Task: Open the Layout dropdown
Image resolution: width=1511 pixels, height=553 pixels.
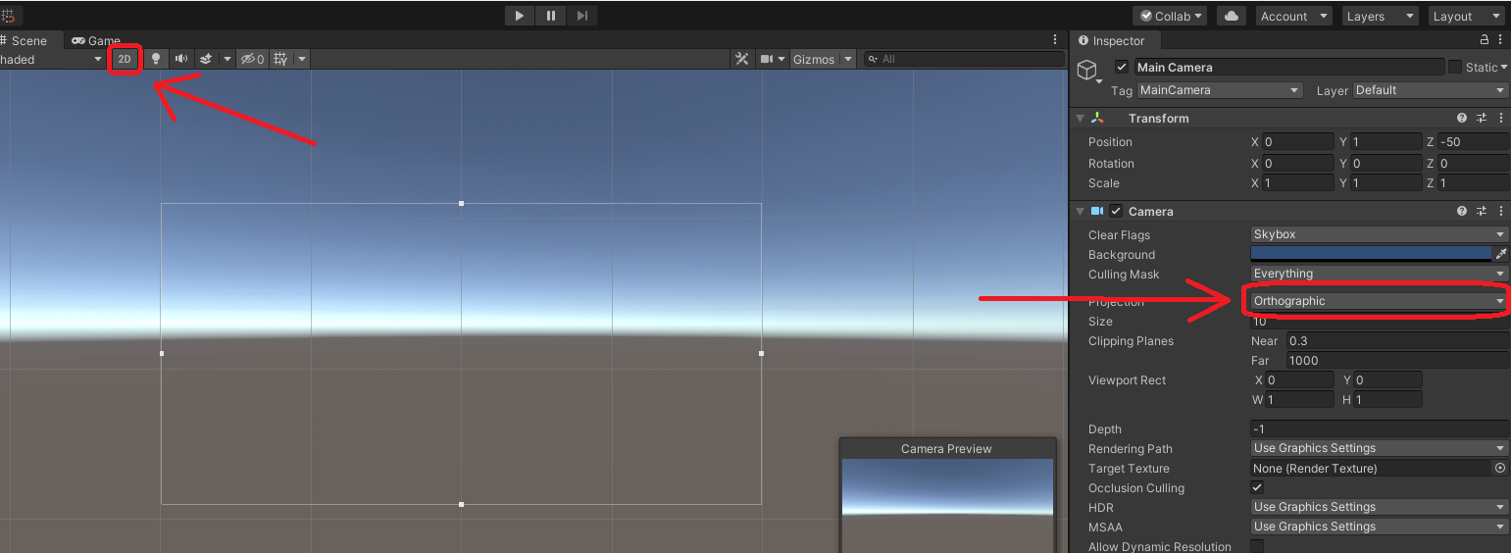Action: [x=1465, y=16]
